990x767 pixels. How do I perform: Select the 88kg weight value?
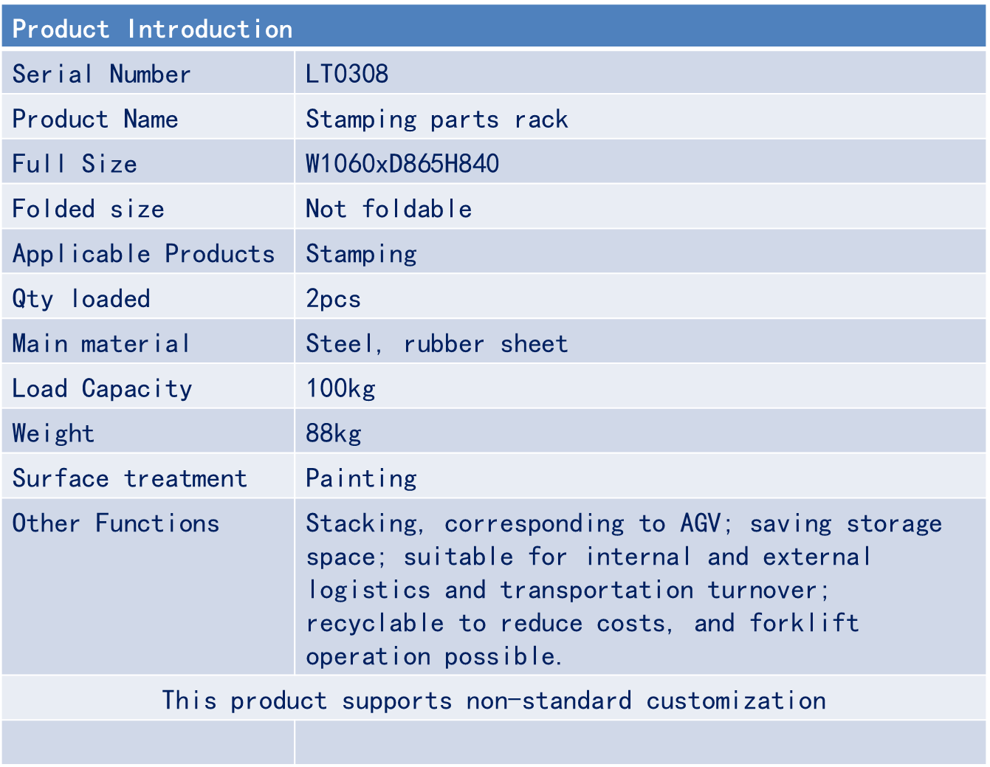(x=334, y=434)
